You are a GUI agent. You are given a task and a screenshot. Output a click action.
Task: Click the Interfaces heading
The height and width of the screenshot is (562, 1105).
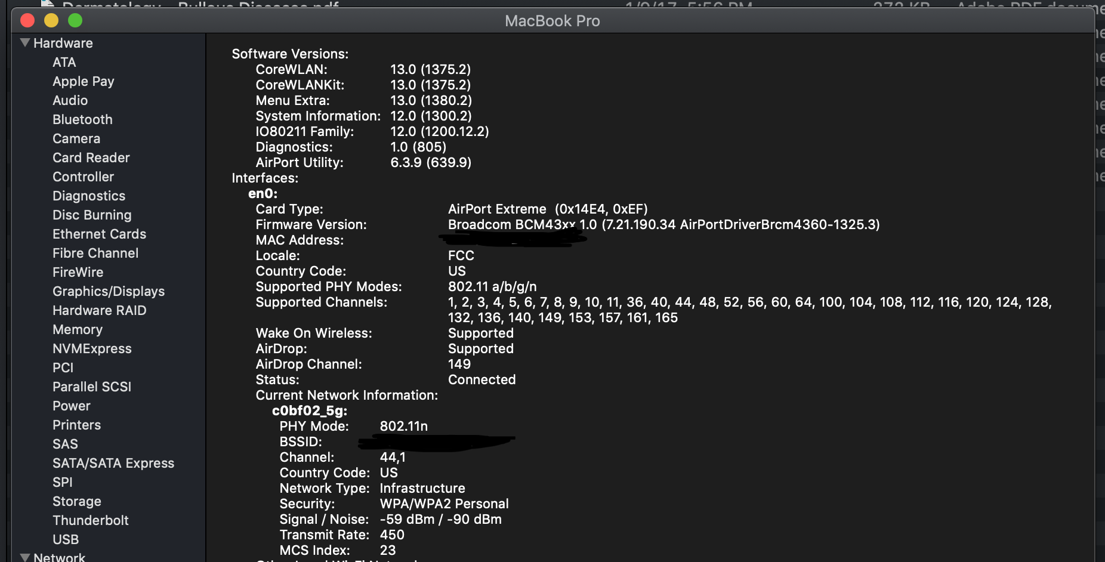coord(265,178)
